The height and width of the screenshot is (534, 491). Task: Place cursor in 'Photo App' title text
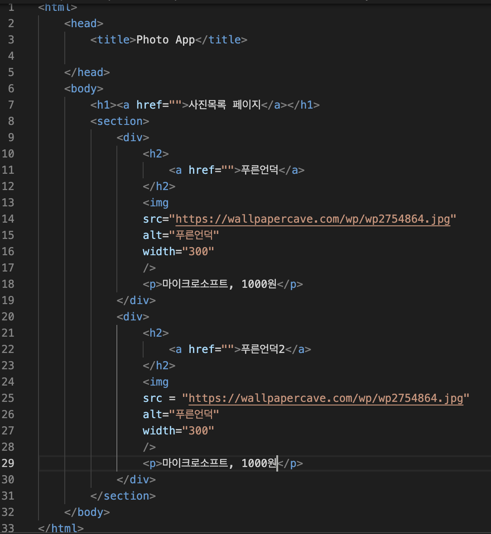tap(165, 40)
